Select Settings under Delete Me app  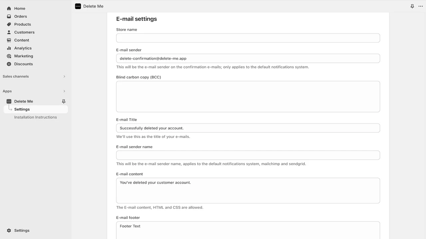pyautogui.click(x=36, y=109)
